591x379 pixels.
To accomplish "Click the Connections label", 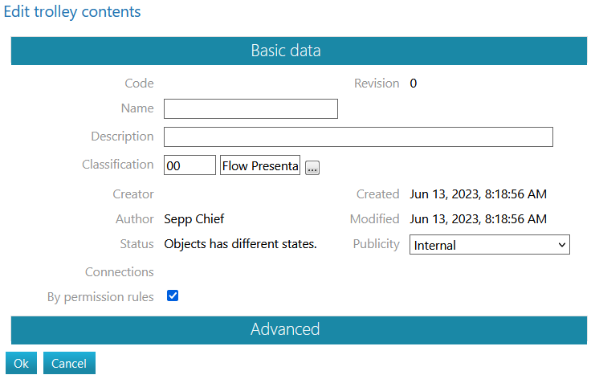I will (119, 272).
